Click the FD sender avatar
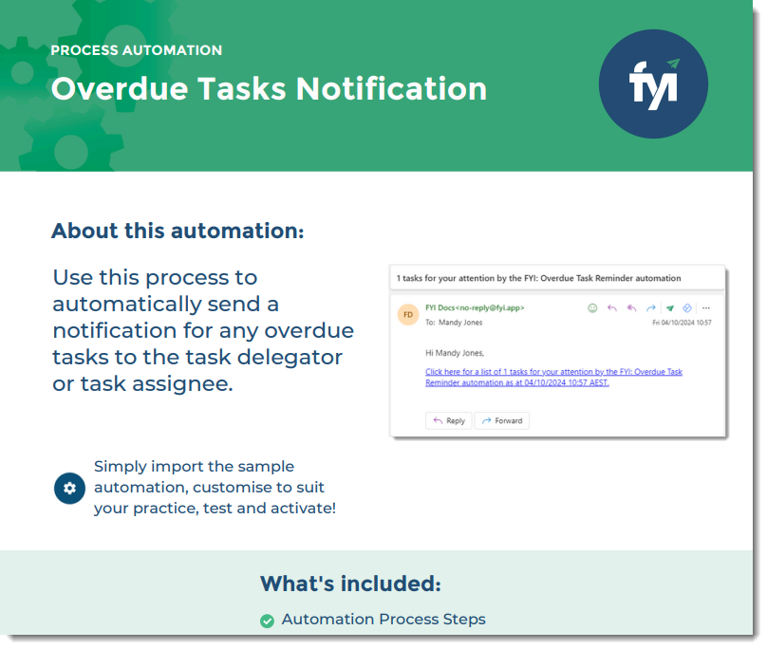 [409, 313]
